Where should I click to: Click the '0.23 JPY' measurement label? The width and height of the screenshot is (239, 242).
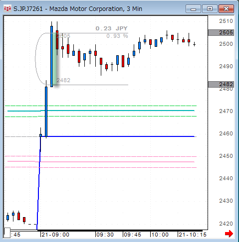[111, 28]
